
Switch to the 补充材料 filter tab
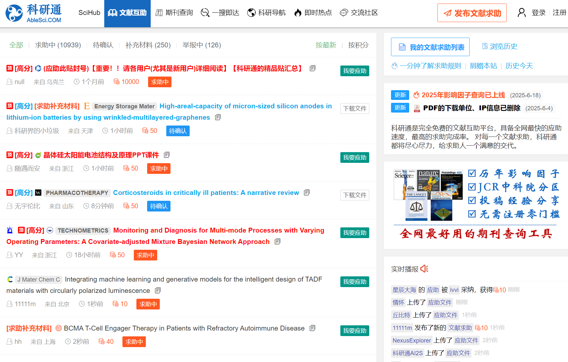pos(148,45)
